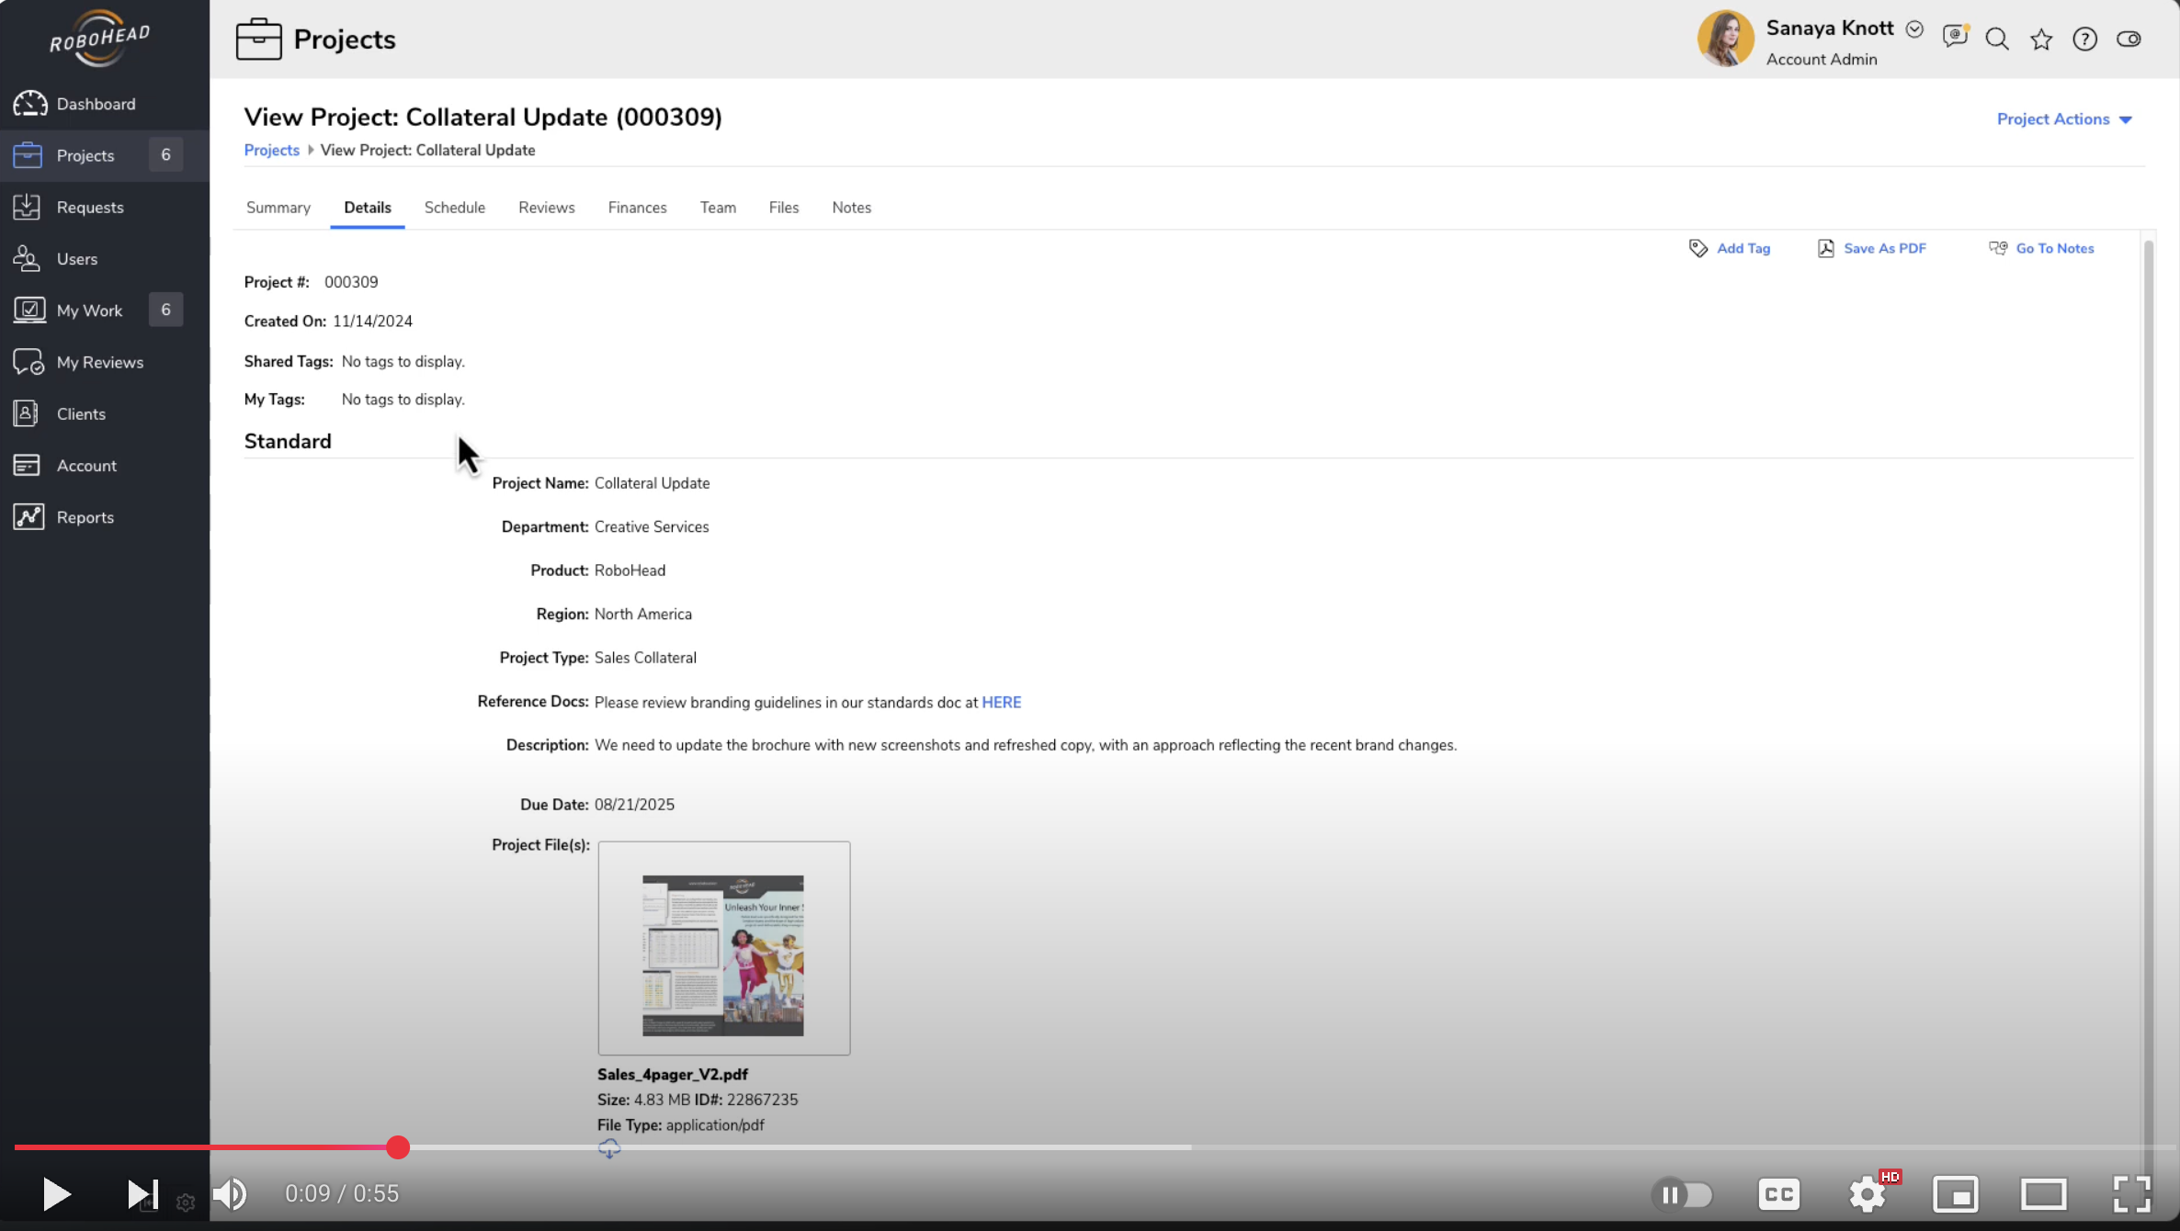Click the RoboHead logo
Viewport: 2180px width, 1231px height.
(x=99, y=39)
